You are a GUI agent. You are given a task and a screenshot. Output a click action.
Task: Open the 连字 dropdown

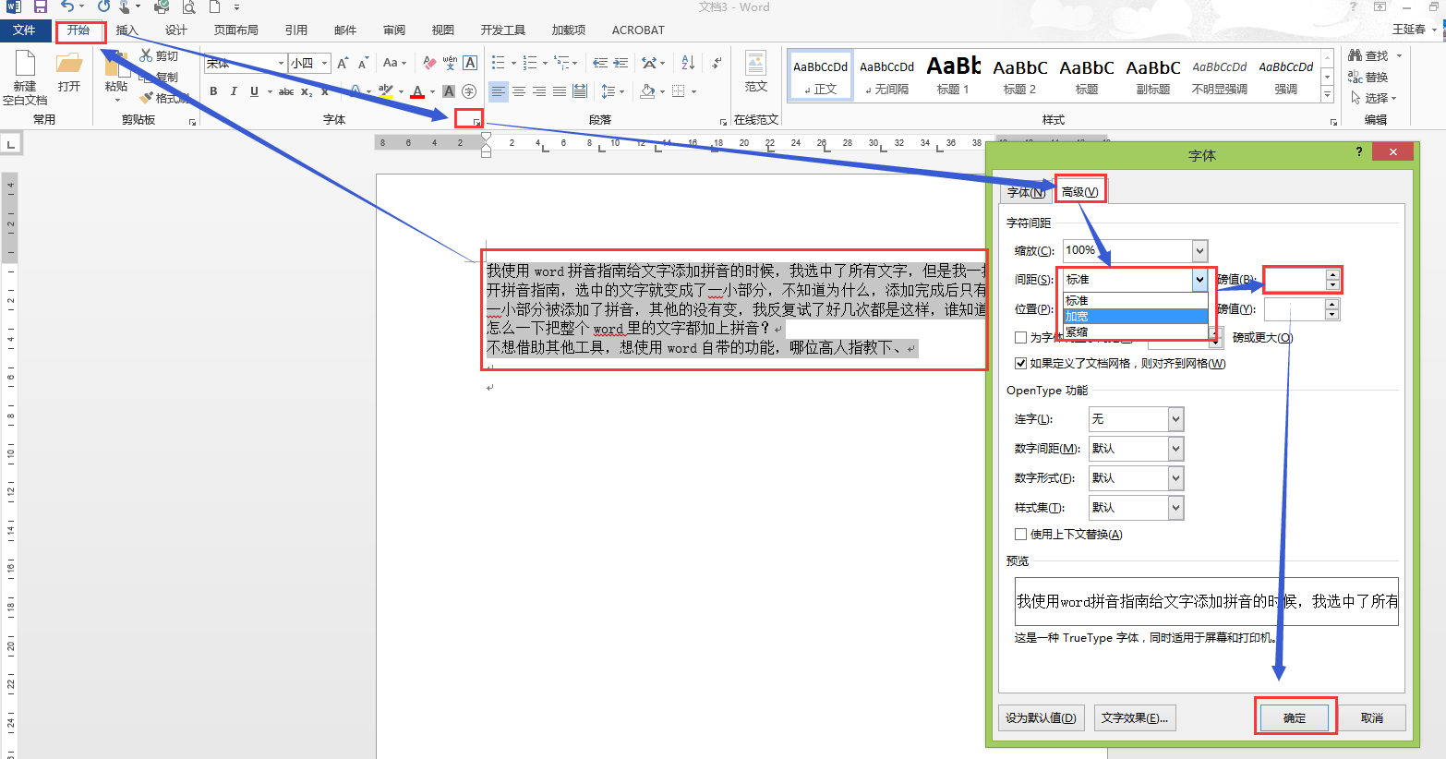(x=1175, y=419)
